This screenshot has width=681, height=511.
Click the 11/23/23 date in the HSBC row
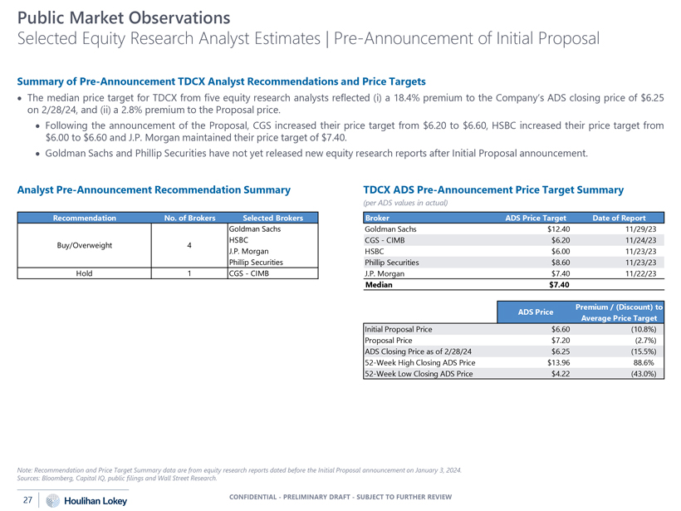(x=640, y=252)
